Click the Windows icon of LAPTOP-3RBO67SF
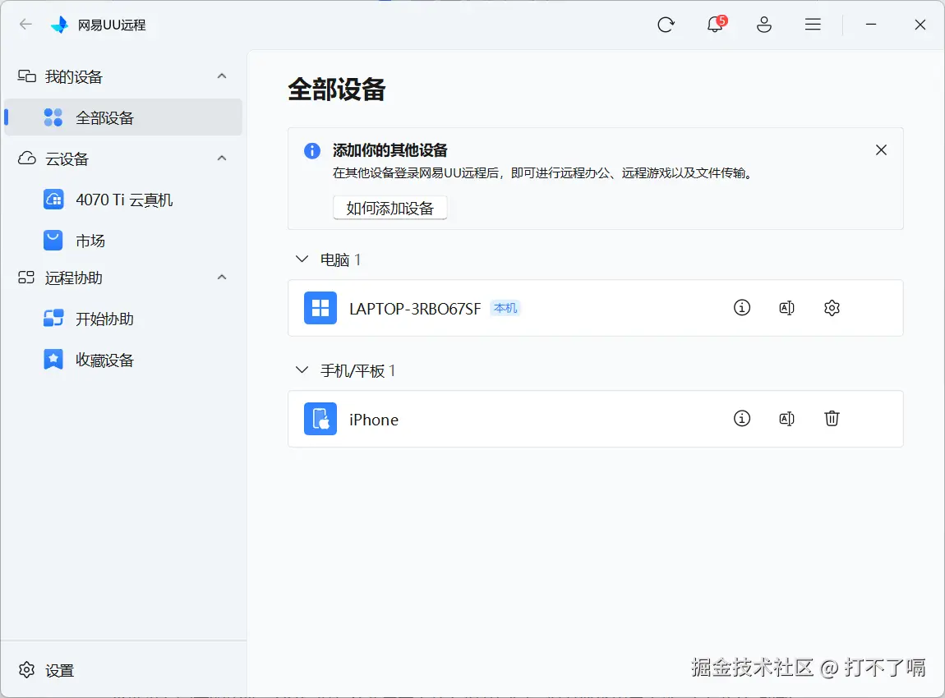Screen dimensions: 945x698 [x=320, y=308]
